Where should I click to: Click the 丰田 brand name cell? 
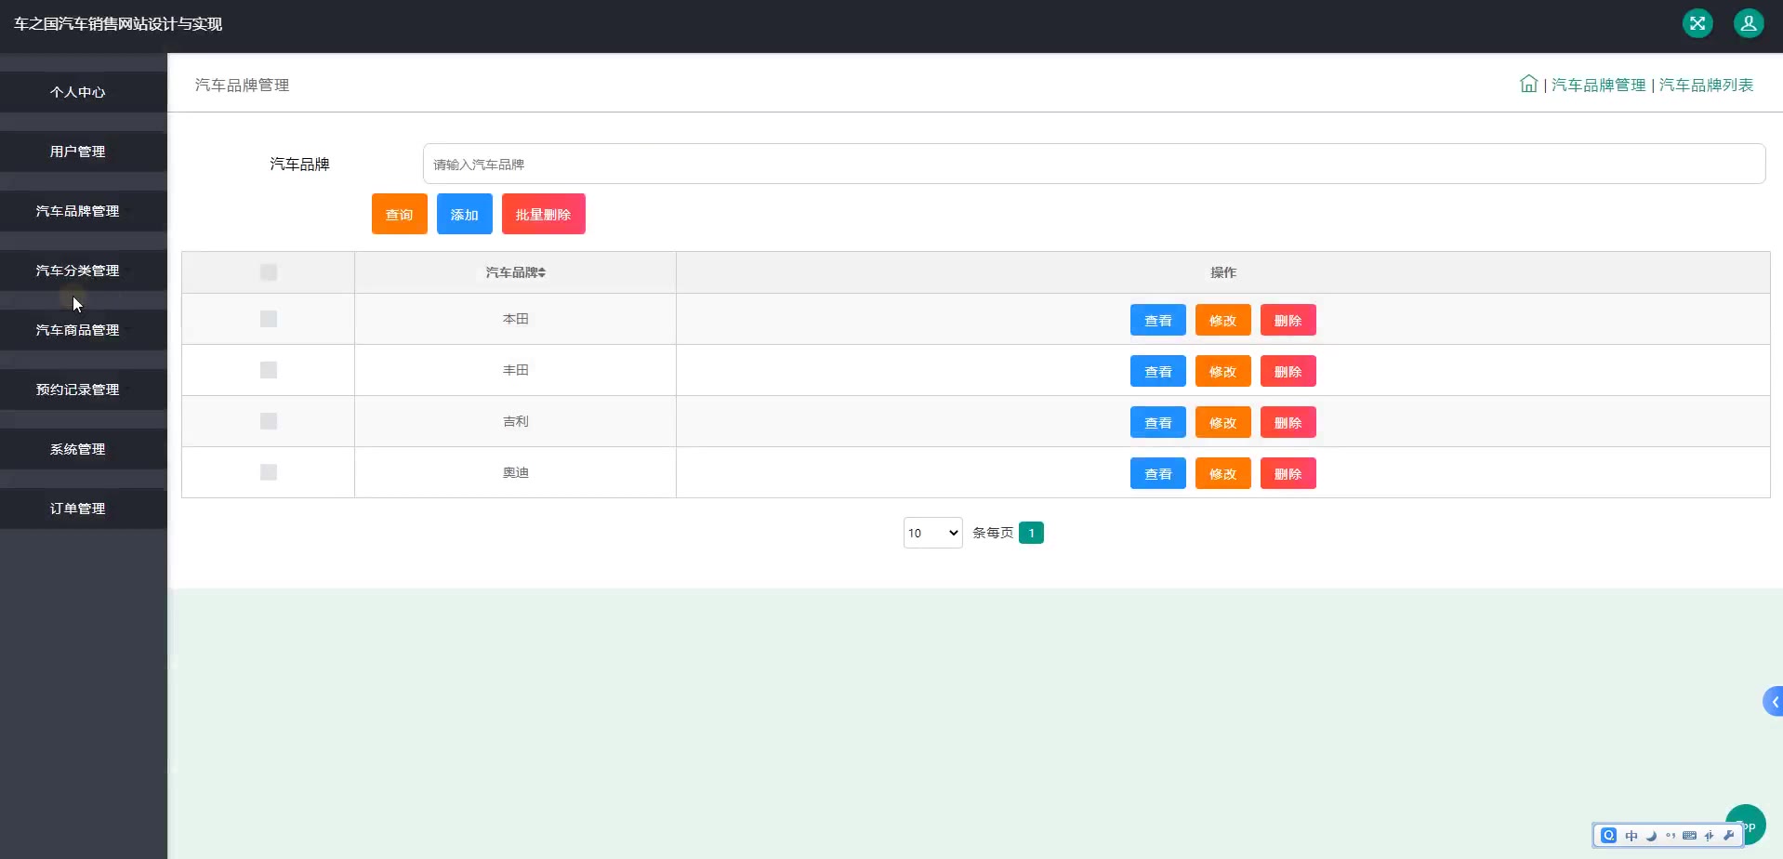[516, 370]
